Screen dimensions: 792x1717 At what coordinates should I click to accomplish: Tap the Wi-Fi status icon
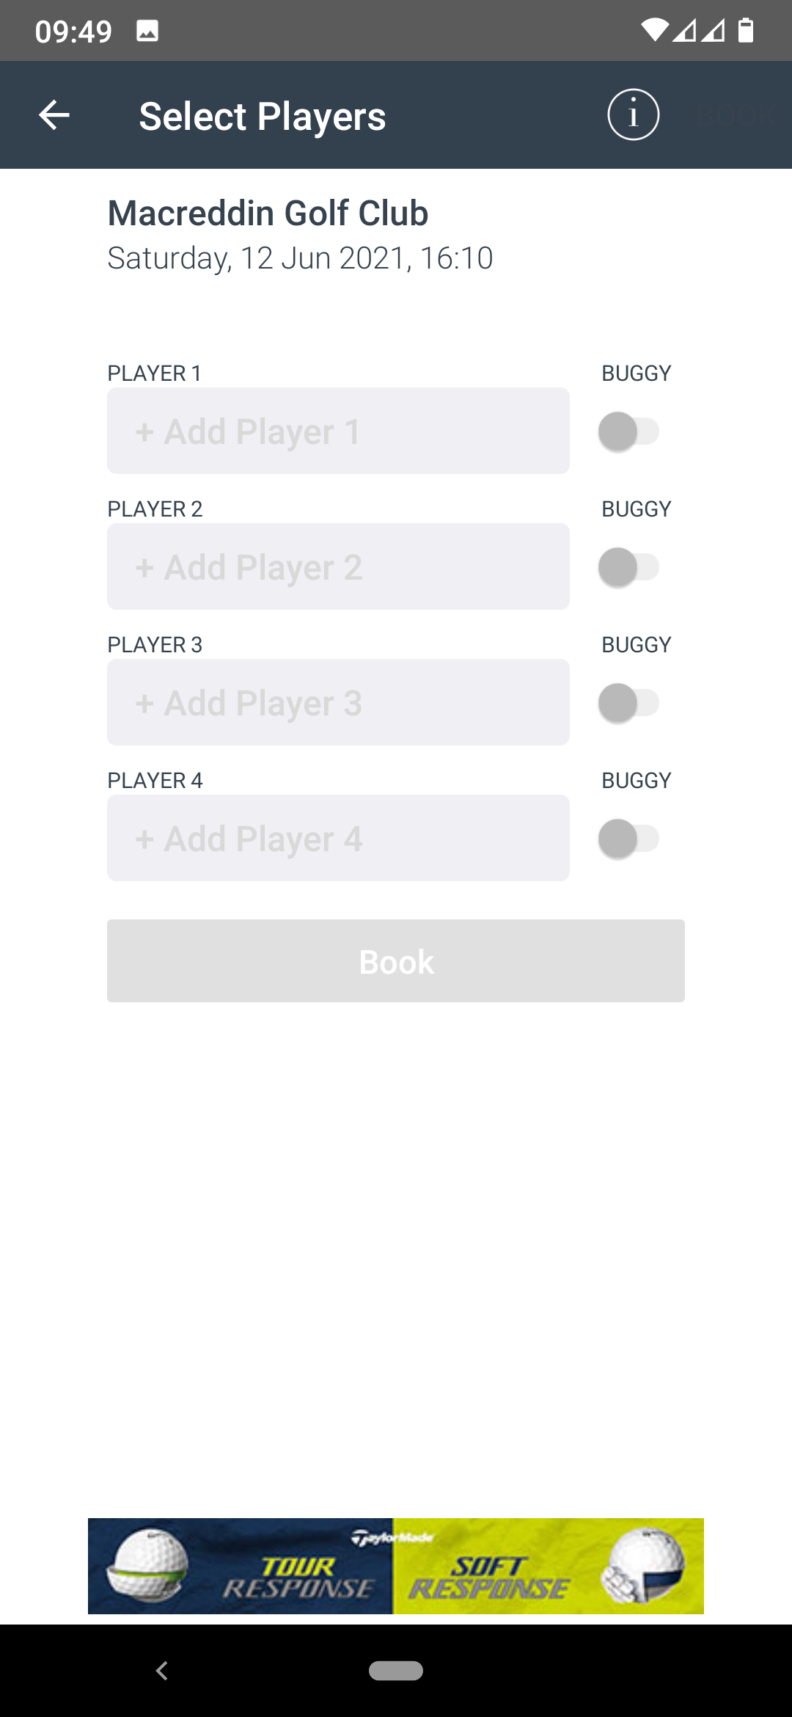pyautogui.click(x=654, y=30)
